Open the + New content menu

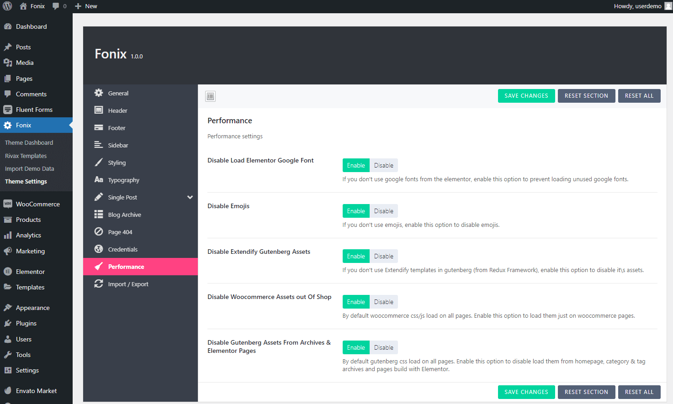(x=86, y=6)
